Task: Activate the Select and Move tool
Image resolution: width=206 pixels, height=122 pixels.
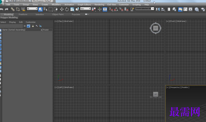Action: point(62,9)
